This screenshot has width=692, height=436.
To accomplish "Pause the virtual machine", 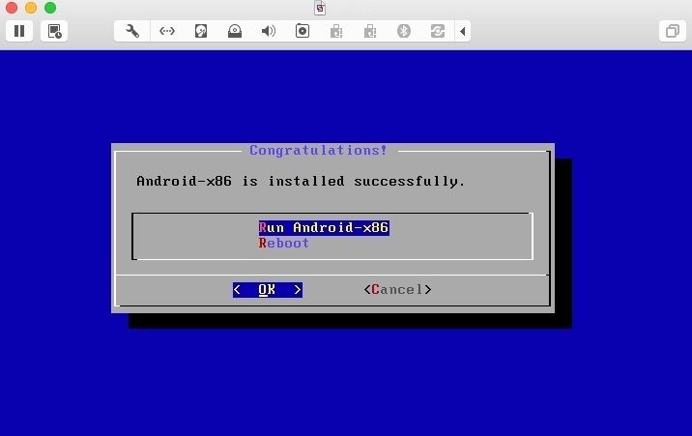I will pos(19,31).
